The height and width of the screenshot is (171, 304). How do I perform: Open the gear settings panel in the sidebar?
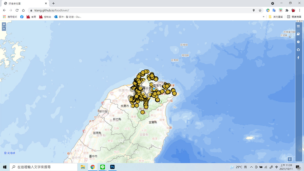pos(298,42)
